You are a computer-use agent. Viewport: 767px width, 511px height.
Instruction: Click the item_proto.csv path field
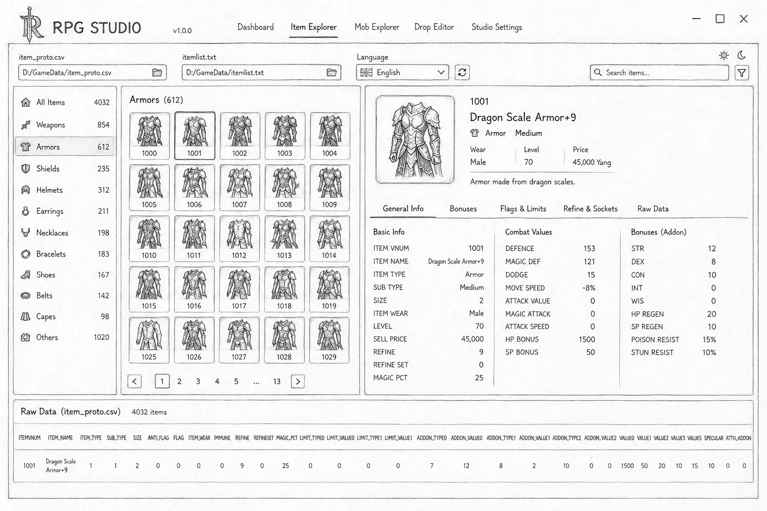click(x=92, y=72)
